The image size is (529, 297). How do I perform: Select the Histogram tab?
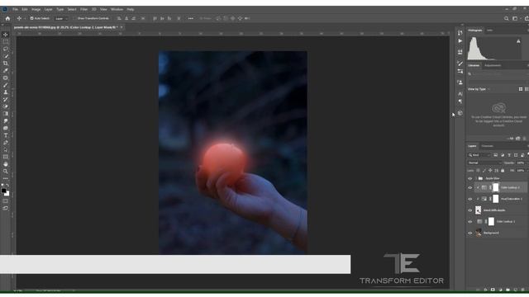[x=474, y=31]
